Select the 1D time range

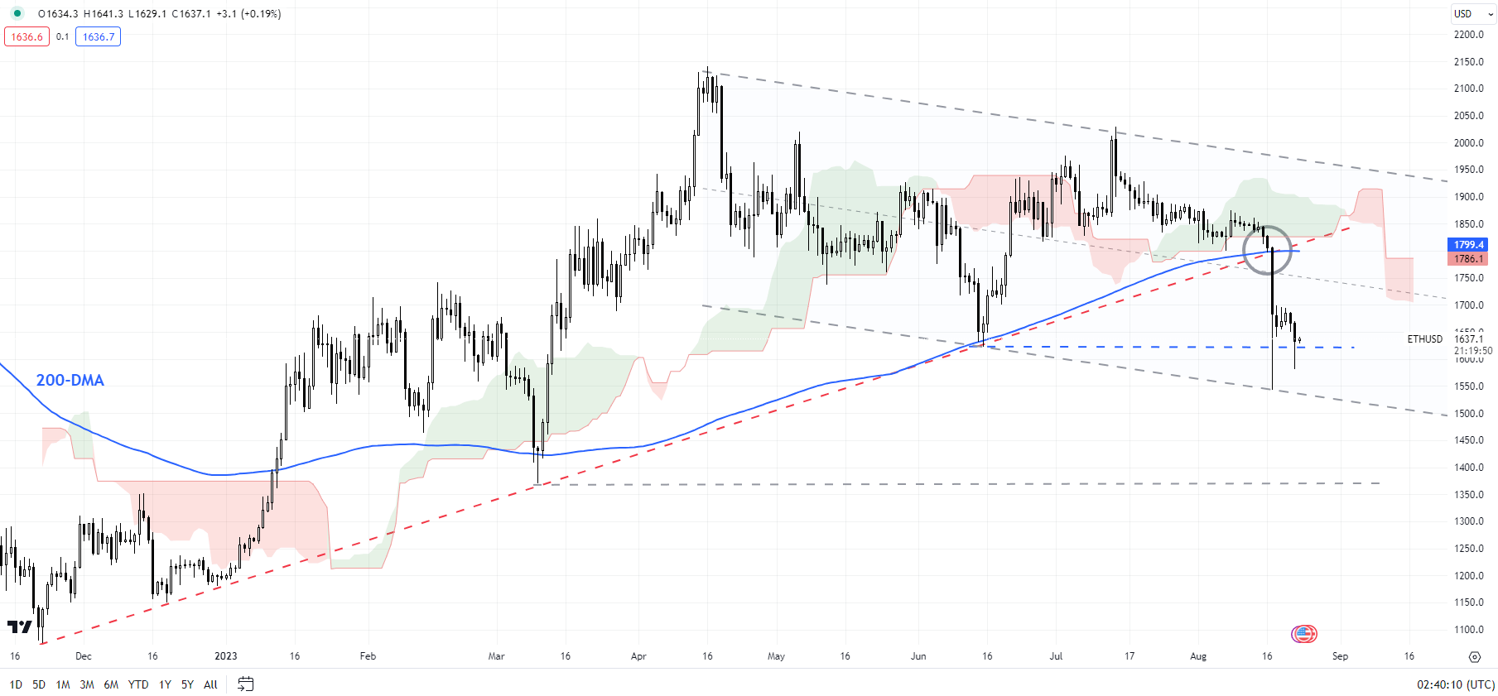(16, 684)
